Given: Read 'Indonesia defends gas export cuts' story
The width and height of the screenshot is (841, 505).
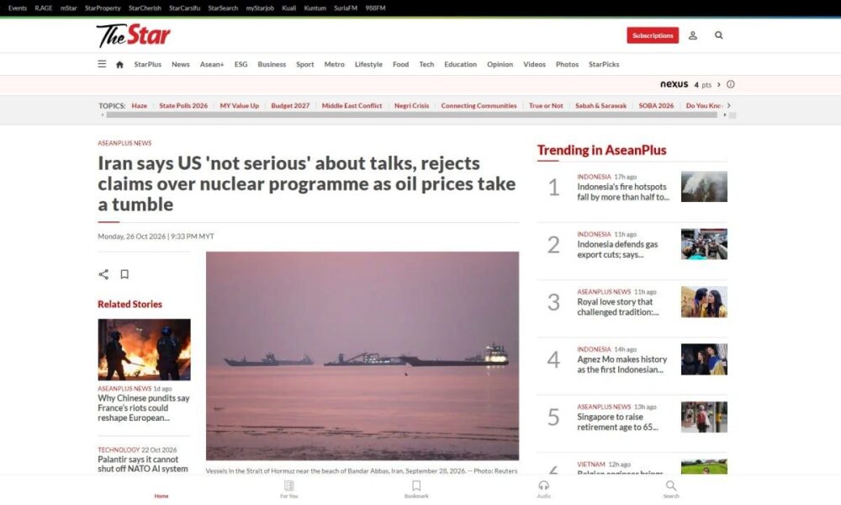Looking at the screenshot, I should tap(617, 249).
